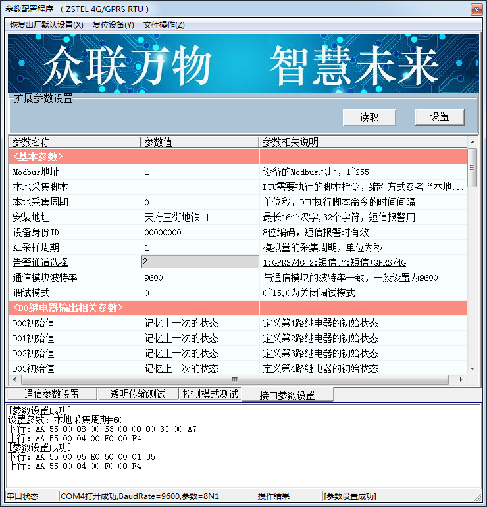Click description 1:GPRS/4G;2:短信;7:短信+GPRS/4G
The image size is (487, 507).
tap(334, 262)
